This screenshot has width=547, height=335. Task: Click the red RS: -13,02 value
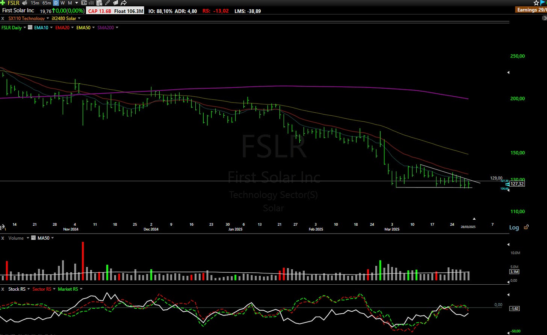(216, 11)
